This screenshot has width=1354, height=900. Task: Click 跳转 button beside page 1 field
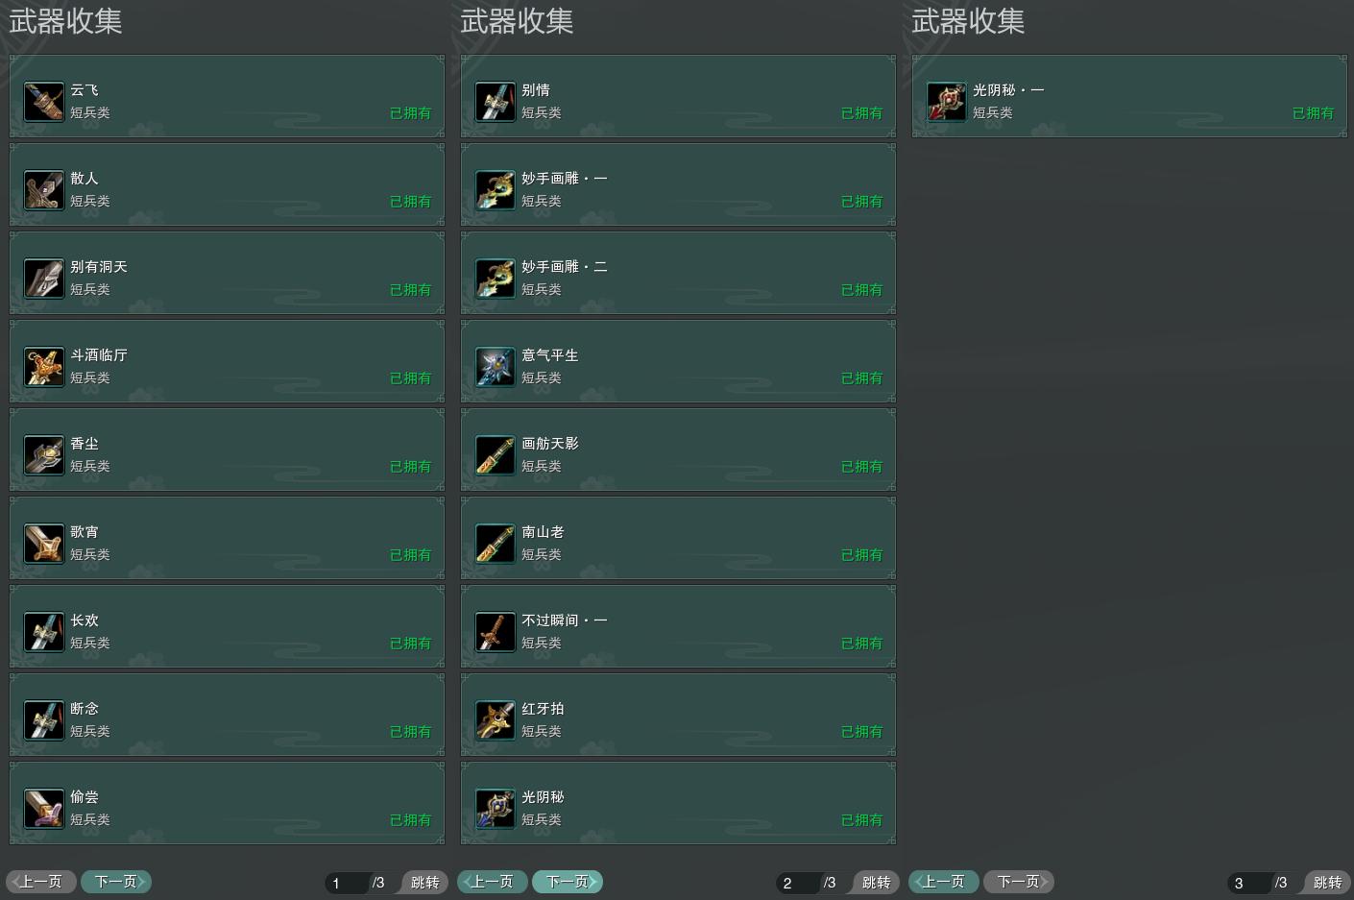424,883
